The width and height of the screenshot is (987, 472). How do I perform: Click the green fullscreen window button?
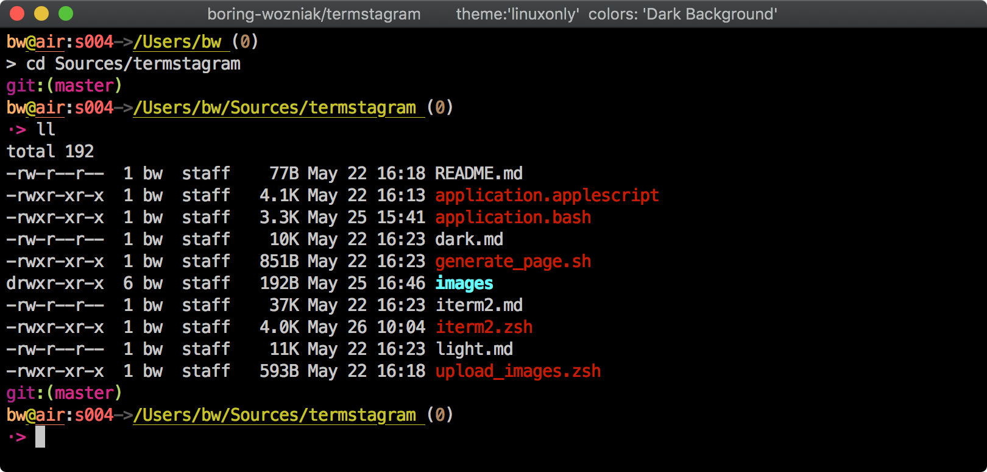[66, 13]
